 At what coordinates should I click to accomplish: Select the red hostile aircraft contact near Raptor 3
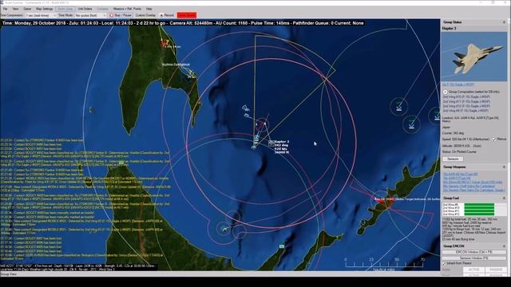(x=261, y=124)
